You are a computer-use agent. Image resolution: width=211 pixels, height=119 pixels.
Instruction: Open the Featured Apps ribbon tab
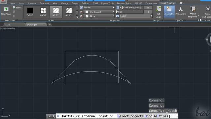tap(124, 3)
